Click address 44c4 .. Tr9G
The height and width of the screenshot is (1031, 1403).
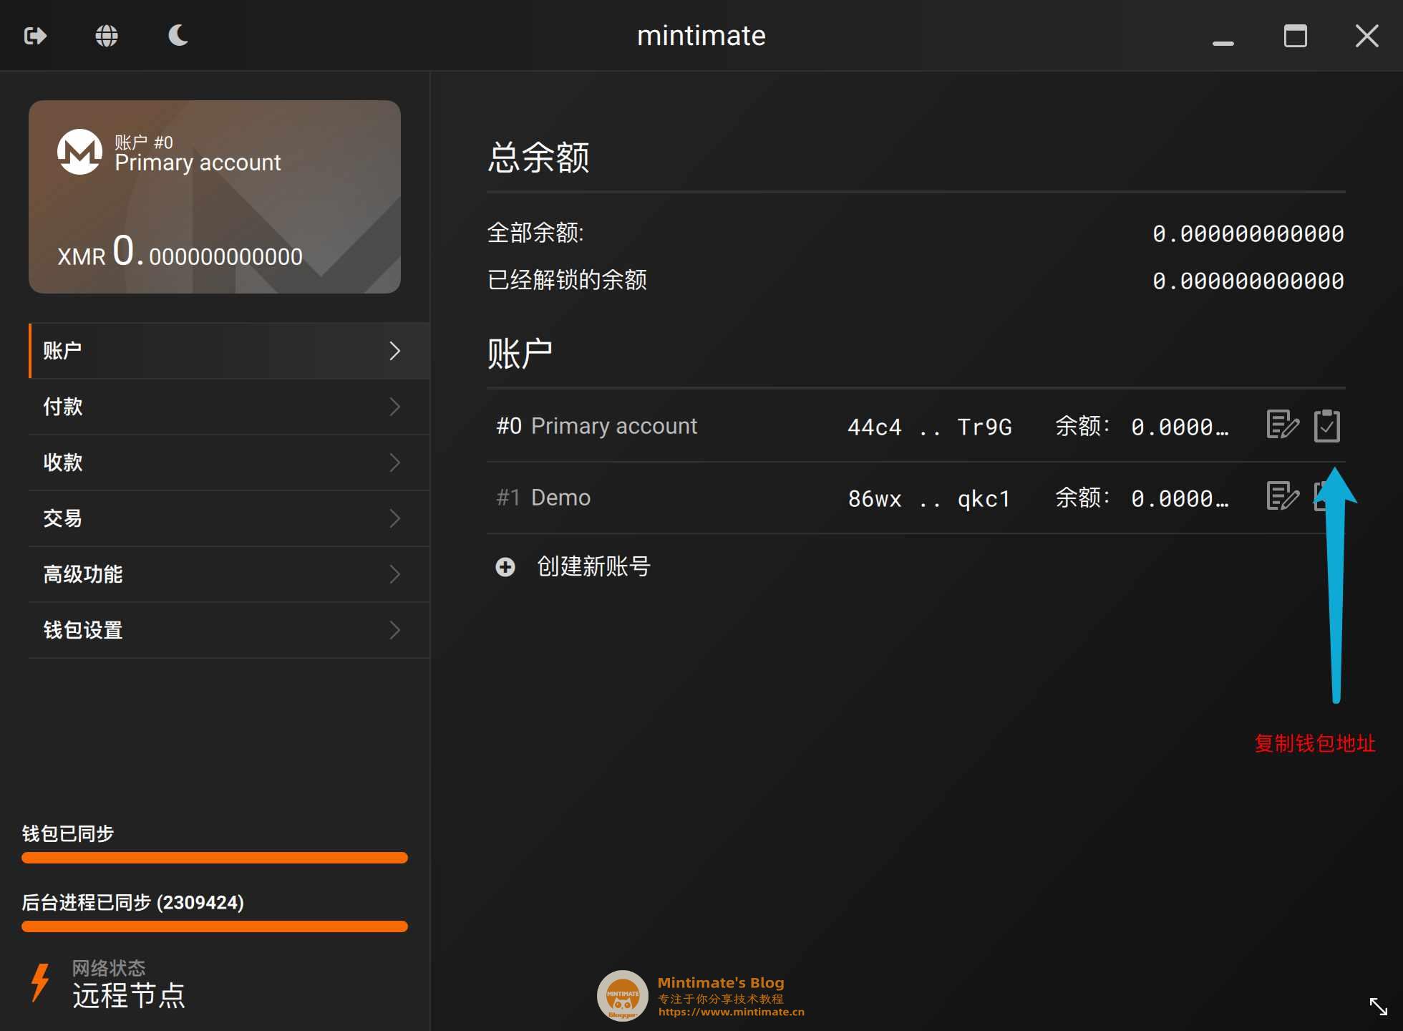click(929, 427)
